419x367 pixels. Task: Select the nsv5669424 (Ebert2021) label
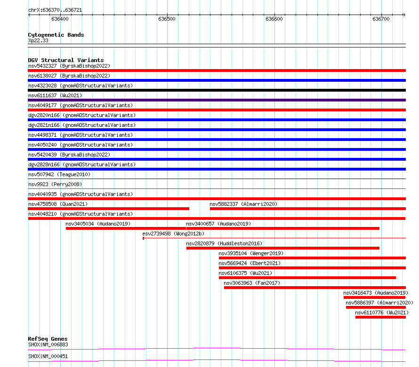click(x=250, y=263)
